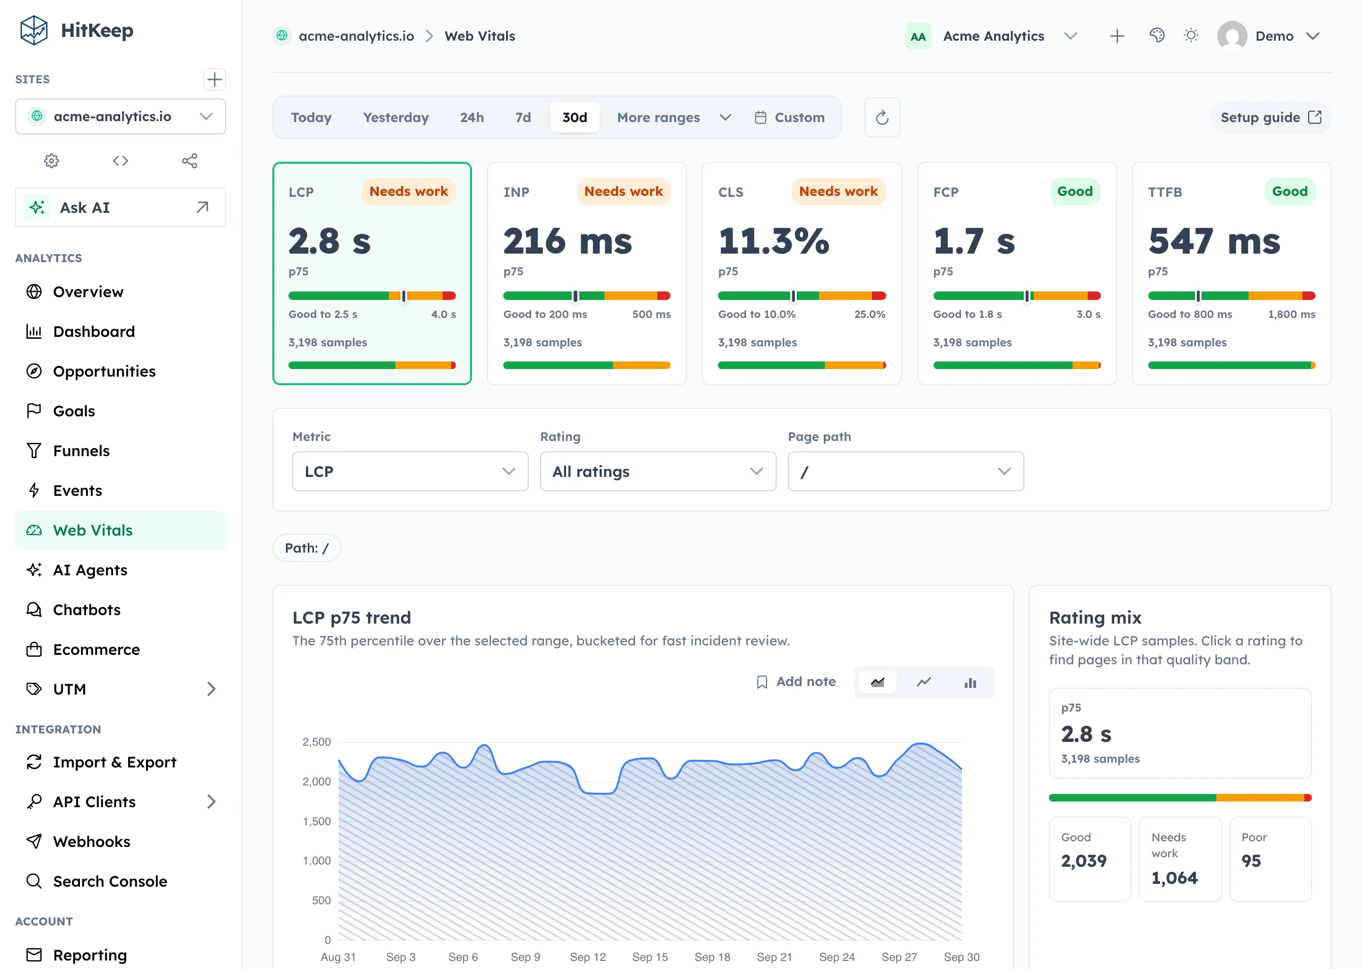This screenshot has width=1362, height=969.
Task: Open the All ratings dropdown
Action: pyautogui.click(x=658, y=471)
